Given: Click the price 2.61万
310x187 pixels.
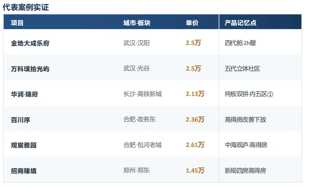Looking at the screenshot, I should tap(195, 145).
